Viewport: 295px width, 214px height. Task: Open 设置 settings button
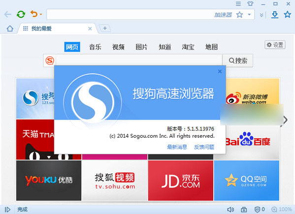(x=275, y=45)
